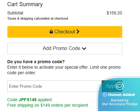140x111 pixels.
Task: Click the "Do you have a promo code?" heading
Action: [36, 62]
